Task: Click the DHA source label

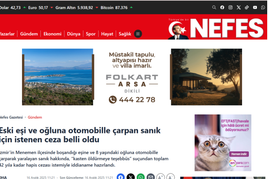Action: [x=3, y=178]
